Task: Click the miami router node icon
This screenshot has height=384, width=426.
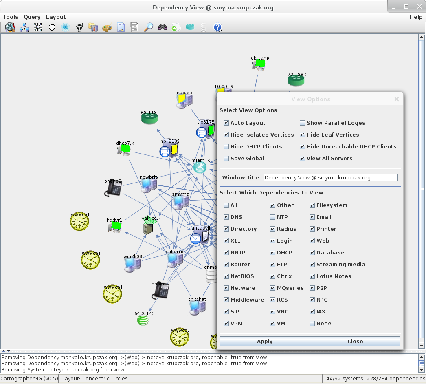Action: click(200, 167)
